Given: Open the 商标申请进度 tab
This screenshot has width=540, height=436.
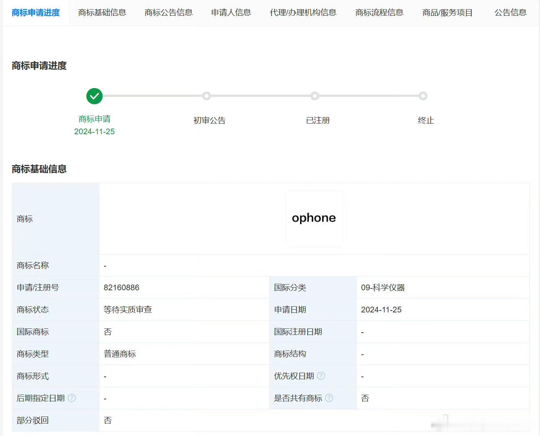Looking at the screenshot, I should tap(36, 13).
